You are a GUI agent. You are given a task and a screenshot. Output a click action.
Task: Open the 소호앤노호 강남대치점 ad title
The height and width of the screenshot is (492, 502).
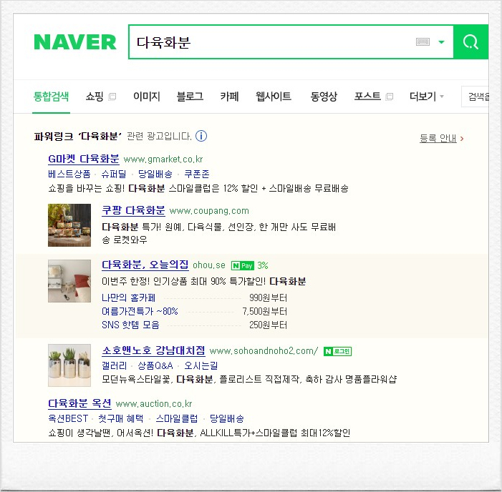(x=153, y=350)
